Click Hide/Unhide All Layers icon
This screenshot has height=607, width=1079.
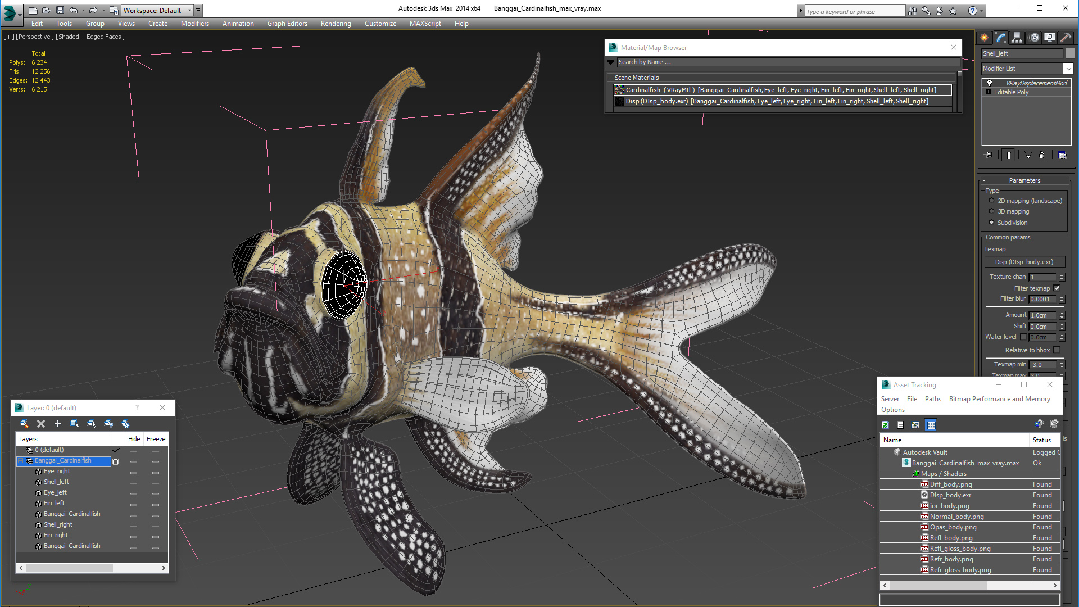coord(108,424)
